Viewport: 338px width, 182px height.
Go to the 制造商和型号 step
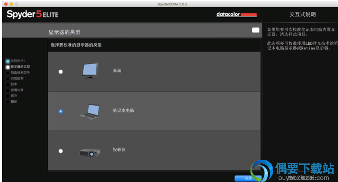tap(20, 72)
